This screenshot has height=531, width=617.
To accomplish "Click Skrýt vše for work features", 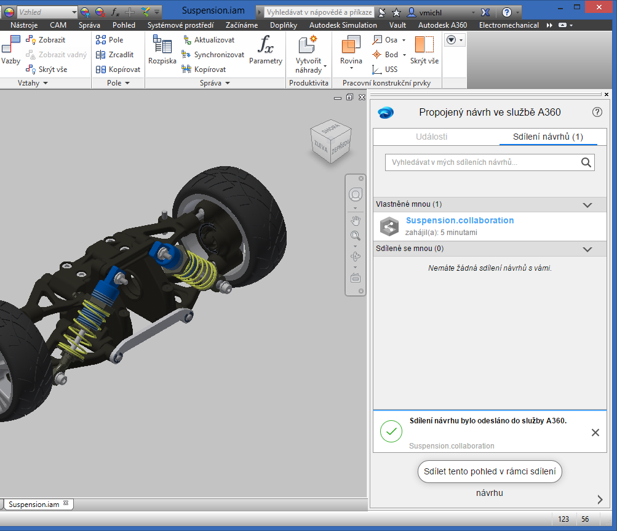I will (x=424, y=50).
